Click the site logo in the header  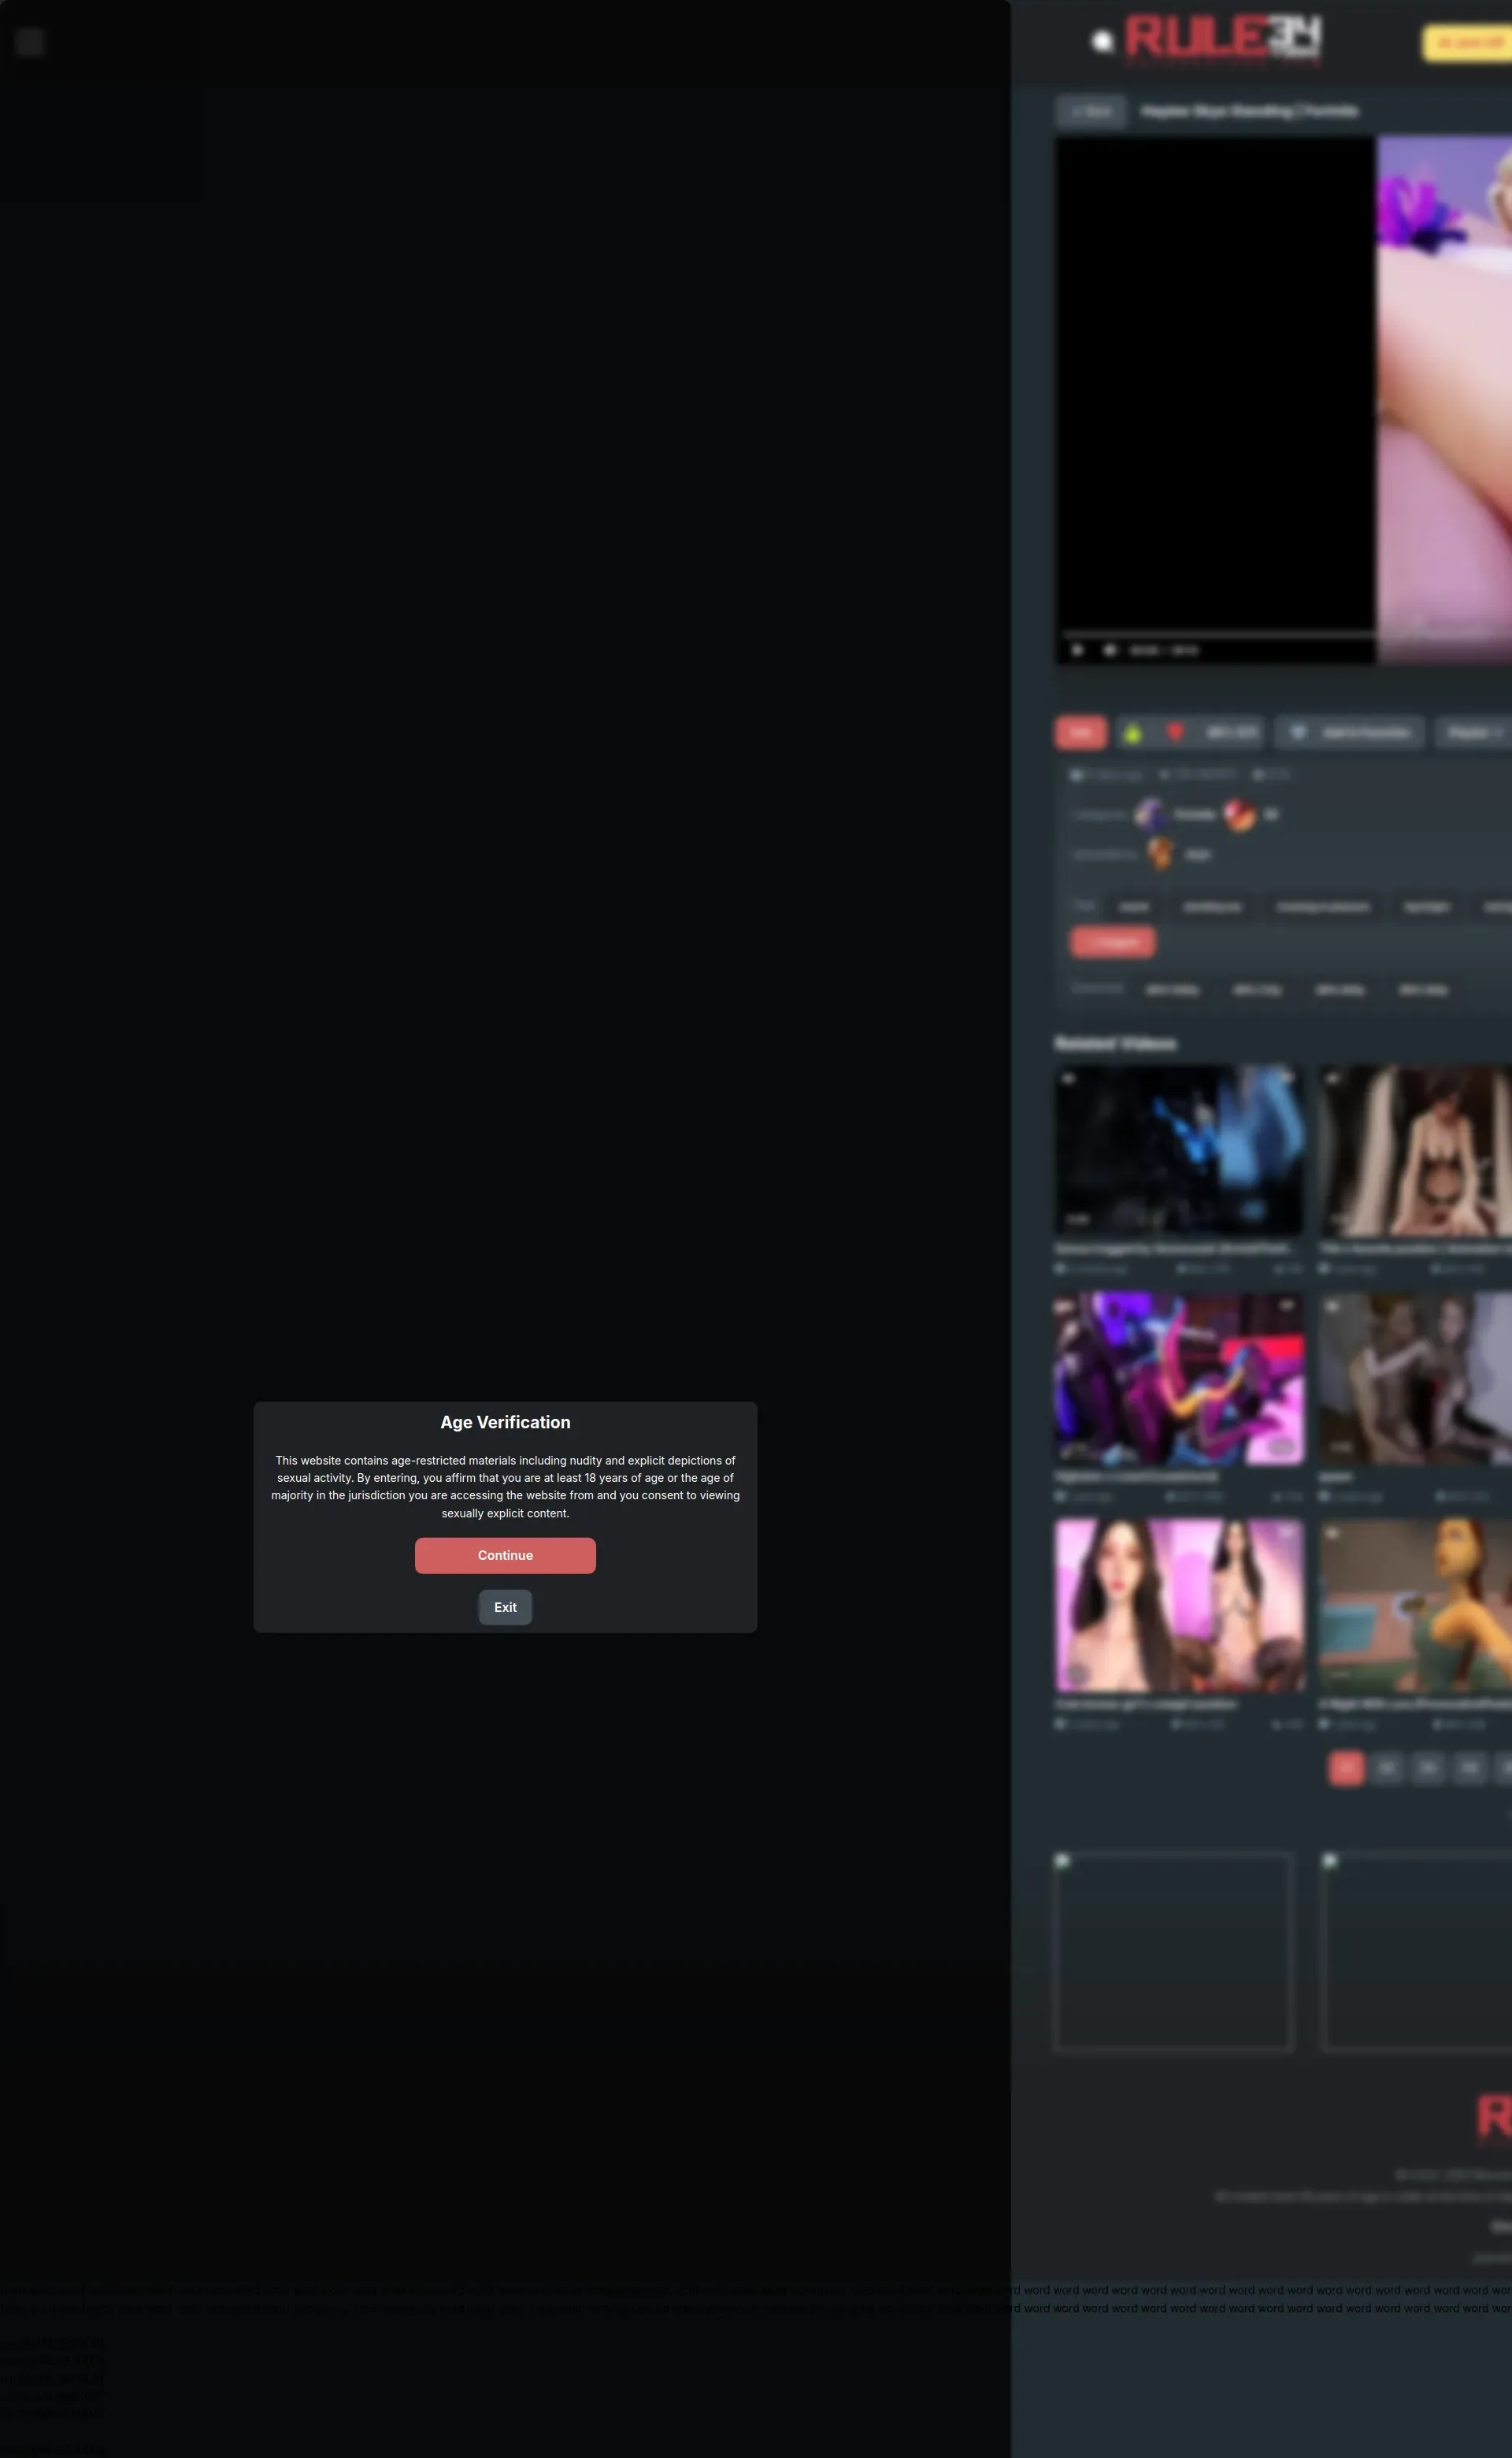point(1222,38)
